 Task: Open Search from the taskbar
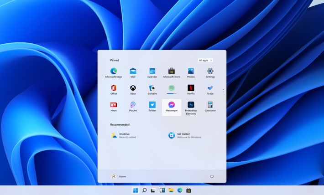pyautogui.click(x=145, y=190)
